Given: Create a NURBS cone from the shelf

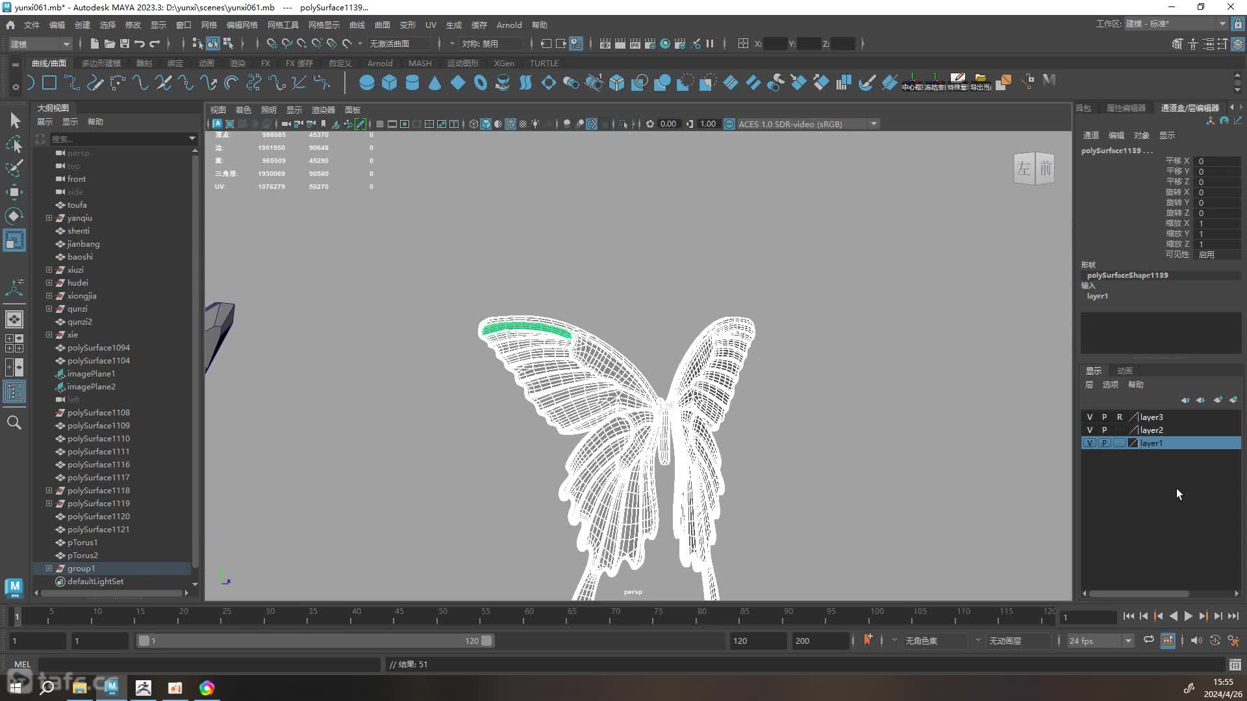Looking at the screenshot, I should coord(435,82).
